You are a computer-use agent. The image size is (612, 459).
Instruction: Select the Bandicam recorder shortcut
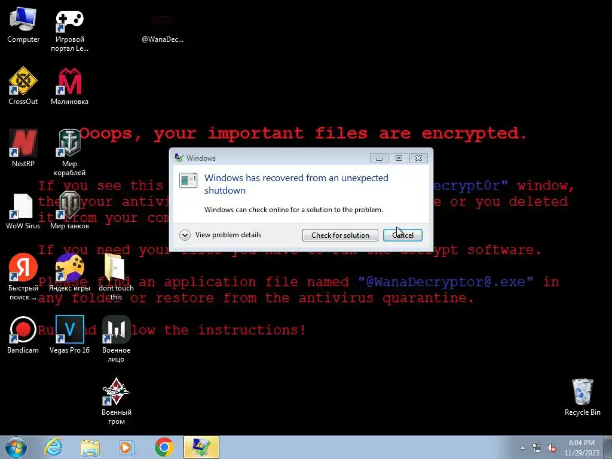(23, 335)
